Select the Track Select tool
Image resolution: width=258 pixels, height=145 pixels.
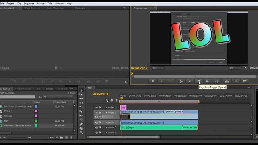[x=81, y=94]
